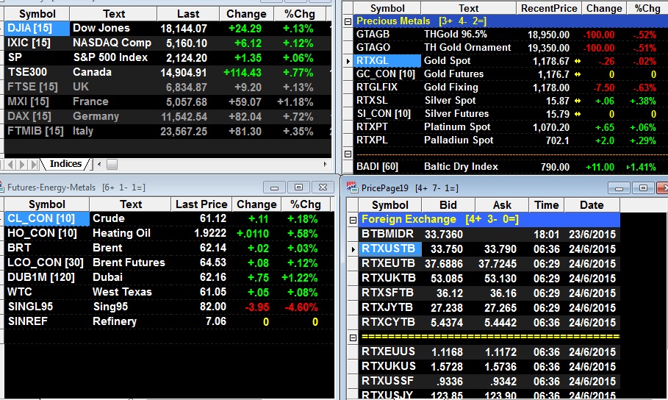Image resolution: width=668 pixels, height=400 pixels.
Task: Select the SINGL95 symbol cell
Action: coord(46,307)
